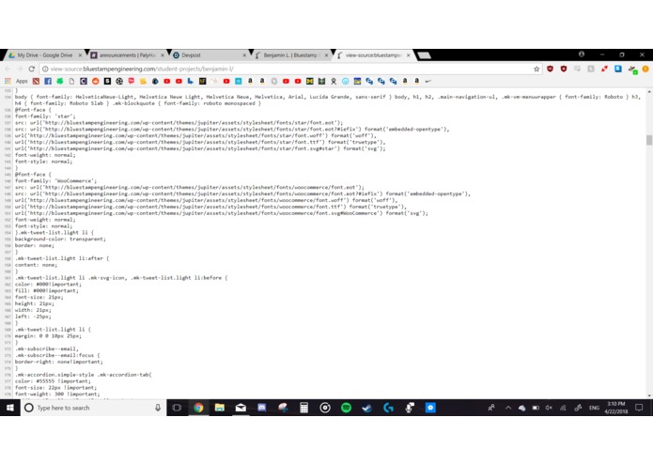The image size is (653, 464).
Task: Switch to the announcements PalyHa tab
Action: click(x=127, y=54)
